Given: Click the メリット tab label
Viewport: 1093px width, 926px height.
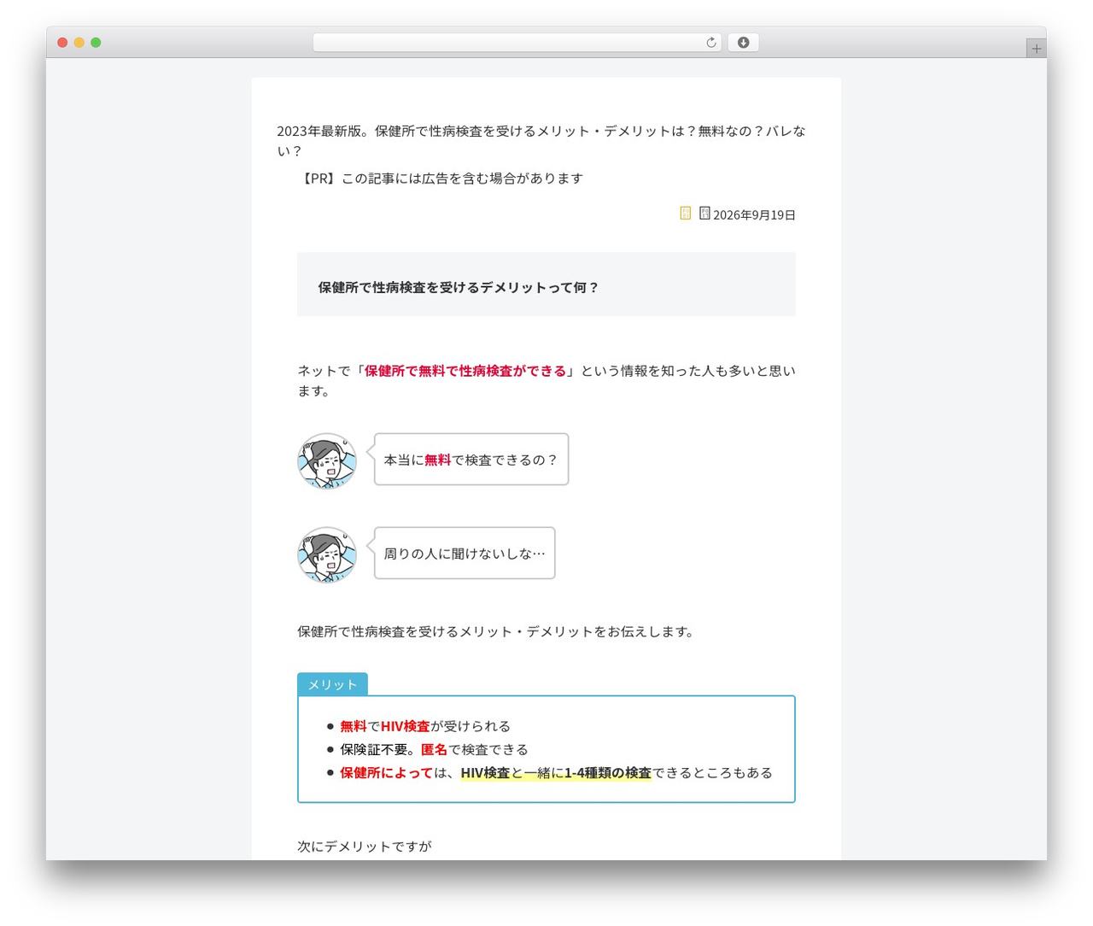Looking at the screenshot, I should click(332, 684).
